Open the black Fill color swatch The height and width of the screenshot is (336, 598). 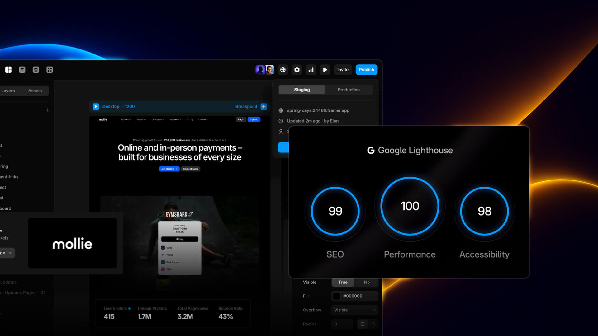[337, 296]
